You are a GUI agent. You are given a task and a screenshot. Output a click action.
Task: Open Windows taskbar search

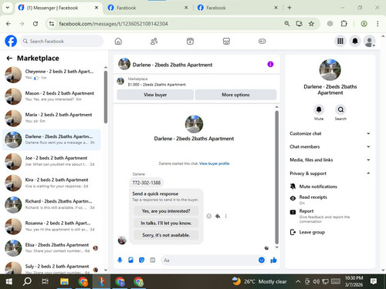27,281
